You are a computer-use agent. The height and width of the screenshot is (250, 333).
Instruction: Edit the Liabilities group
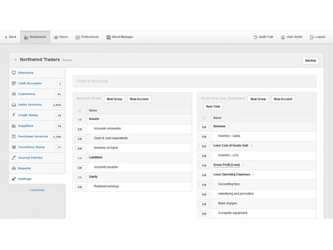tap(80, 158)
